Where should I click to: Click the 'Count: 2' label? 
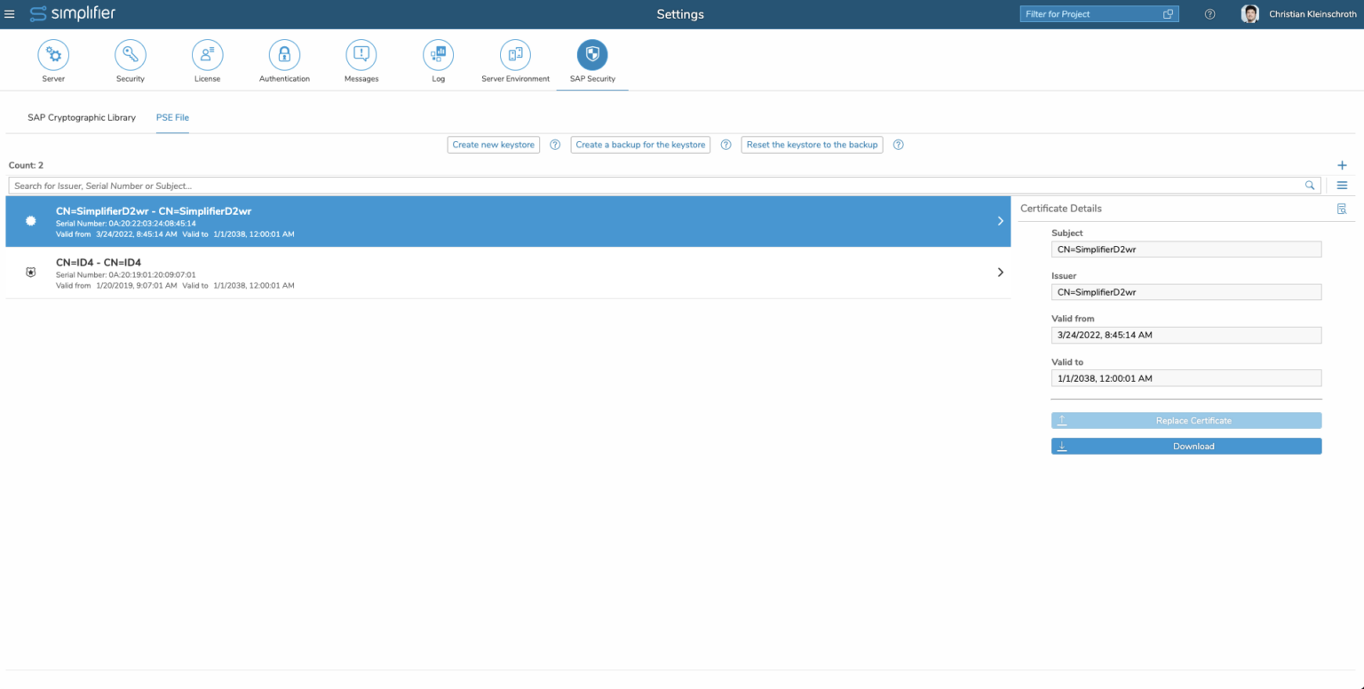[x=26, y=165]
